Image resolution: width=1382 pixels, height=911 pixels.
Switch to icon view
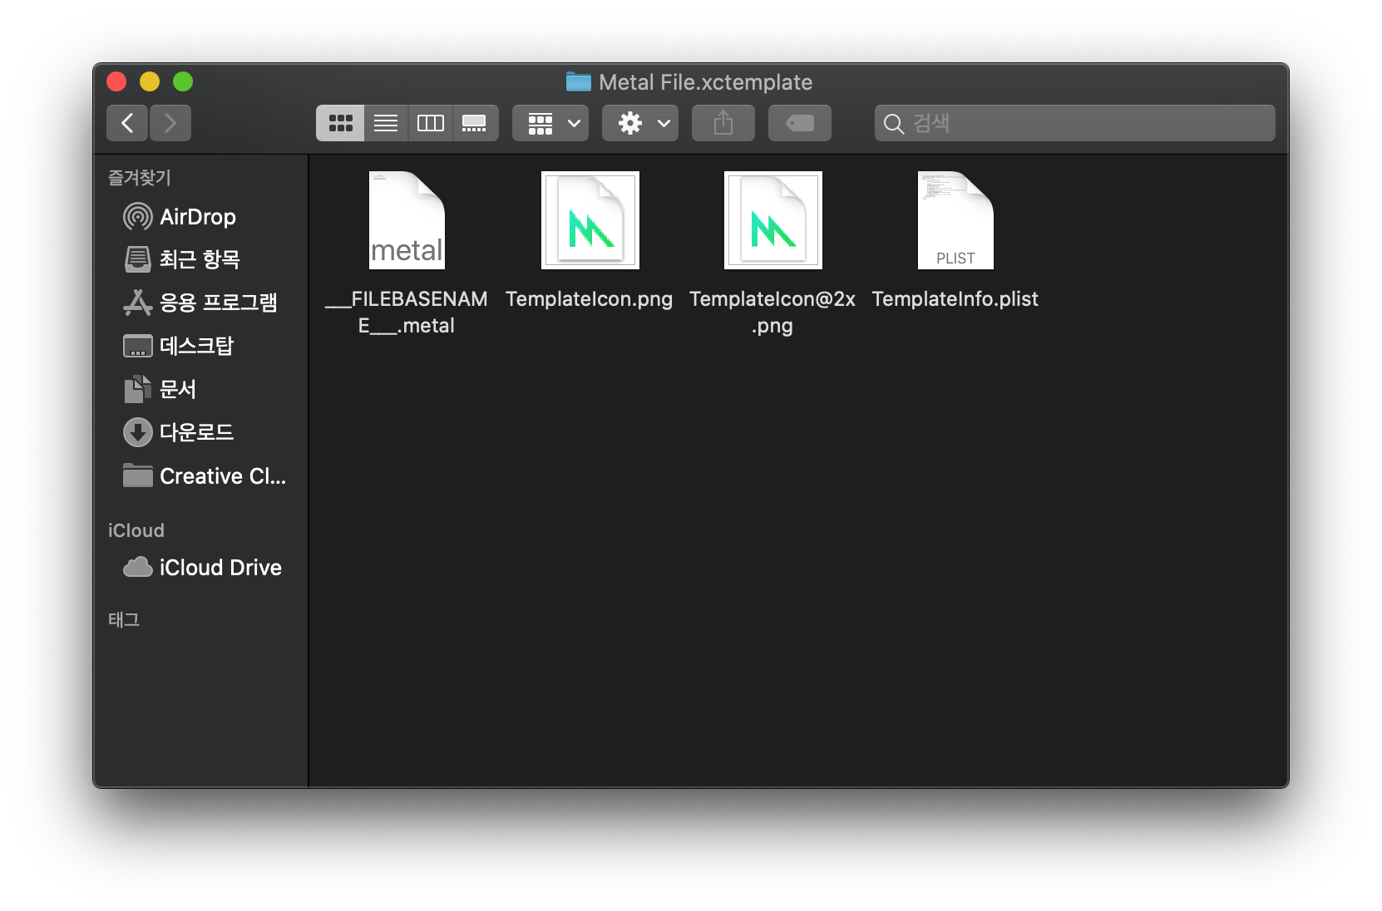[340, 123]
